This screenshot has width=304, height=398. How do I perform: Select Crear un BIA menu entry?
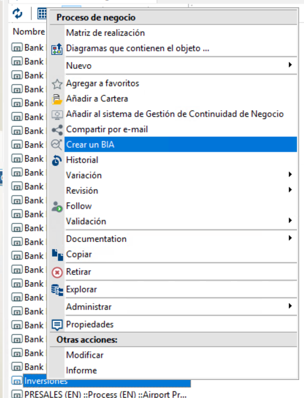(x=181, y=144)
